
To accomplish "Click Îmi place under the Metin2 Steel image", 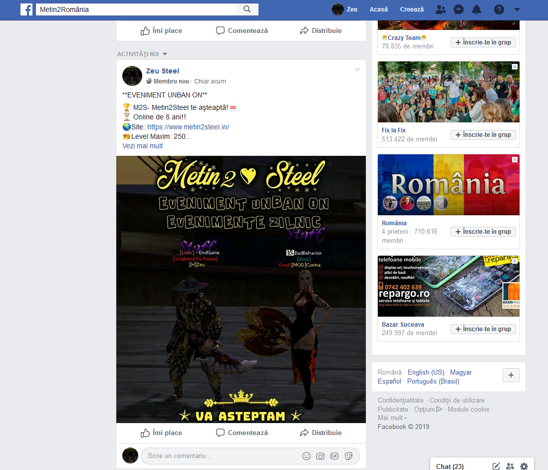I will [161, 433].
